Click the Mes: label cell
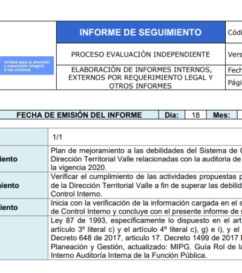 tap(221, 115)
